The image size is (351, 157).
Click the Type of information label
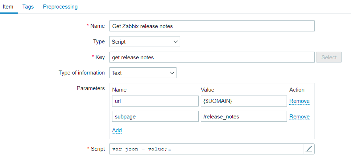82,73
